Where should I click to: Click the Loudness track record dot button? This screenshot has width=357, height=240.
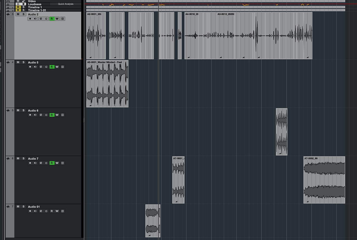click(x=23, y=4)
